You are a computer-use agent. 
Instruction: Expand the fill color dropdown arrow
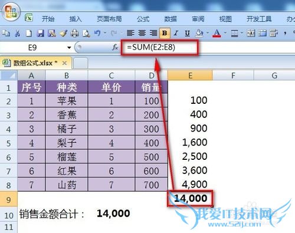[208, 32]
